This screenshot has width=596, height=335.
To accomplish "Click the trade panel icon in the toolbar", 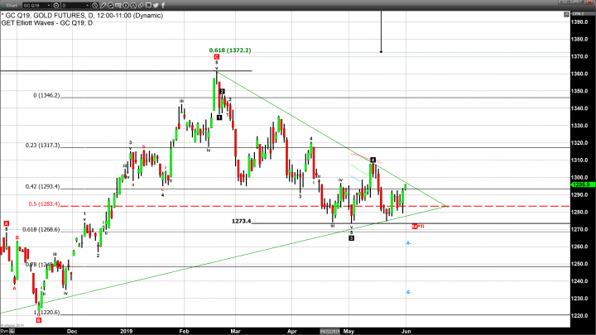I will 118,5.
